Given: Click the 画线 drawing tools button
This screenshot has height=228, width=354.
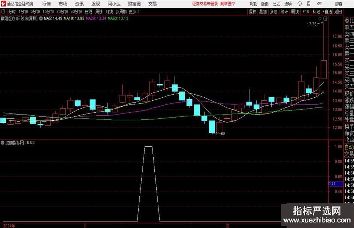Looking at the screenshot, I should pyautogui.click(x=295, y=12).
